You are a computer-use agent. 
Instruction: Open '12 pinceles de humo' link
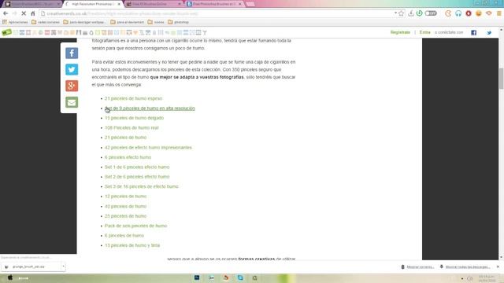125,196
